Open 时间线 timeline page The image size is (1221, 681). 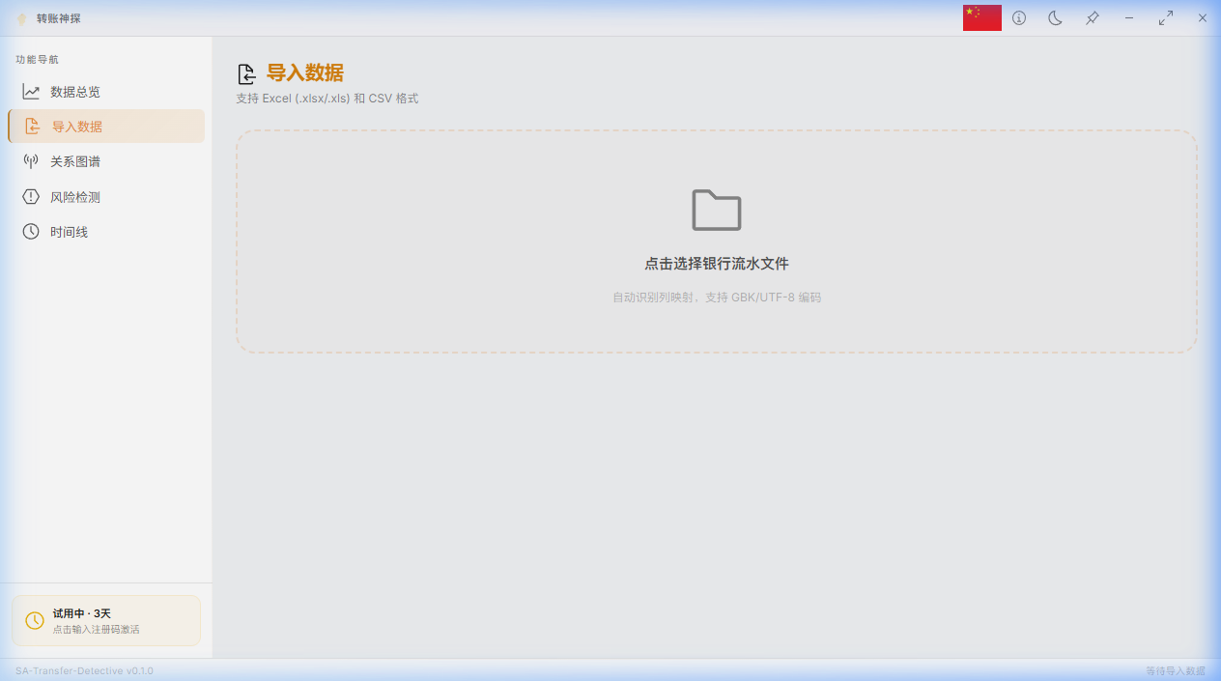coord(106,232)
